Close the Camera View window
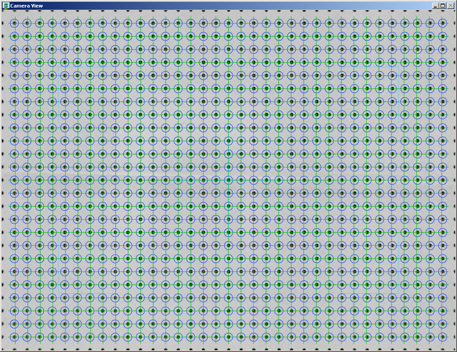Image resolution: width=457 pixels, height=352 pixels. [x=450, y=6]
